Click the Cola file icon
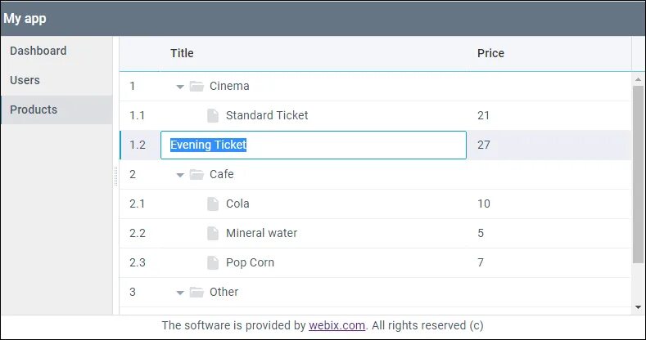646x340 pixels. tap(213, 204)
